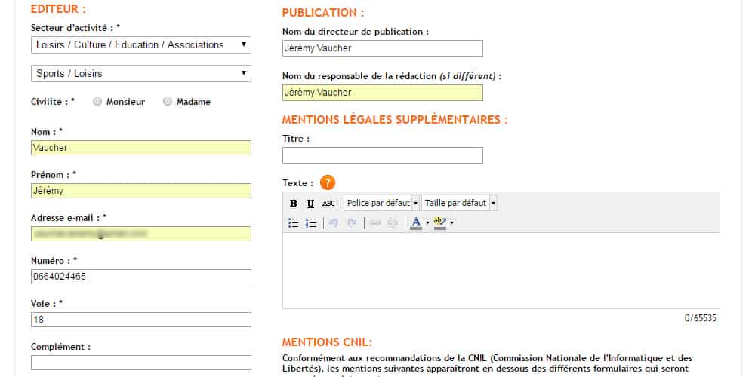Viewport: 755px width, 377px height.
Task: Click the MENTIONS CNIL heading
Action: (327, 342)
